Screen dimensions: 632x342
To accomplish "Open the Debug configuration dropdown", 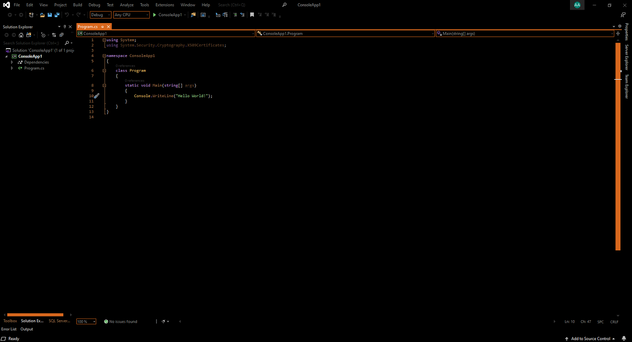I will [100, 15].
